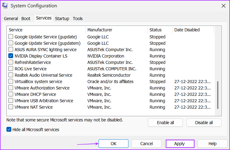Enable the VirtualBox system service checkbox
The height and width of the screenshot is (150, 230).
tap(11, 82)
